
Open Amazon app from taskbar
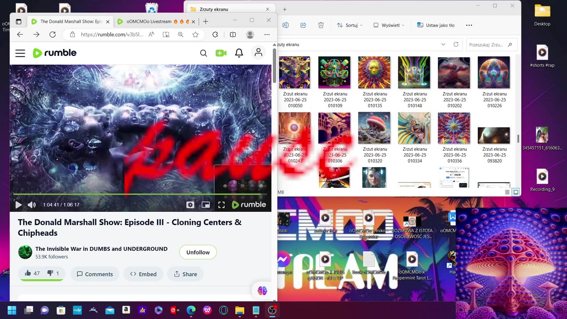(126, 310)
